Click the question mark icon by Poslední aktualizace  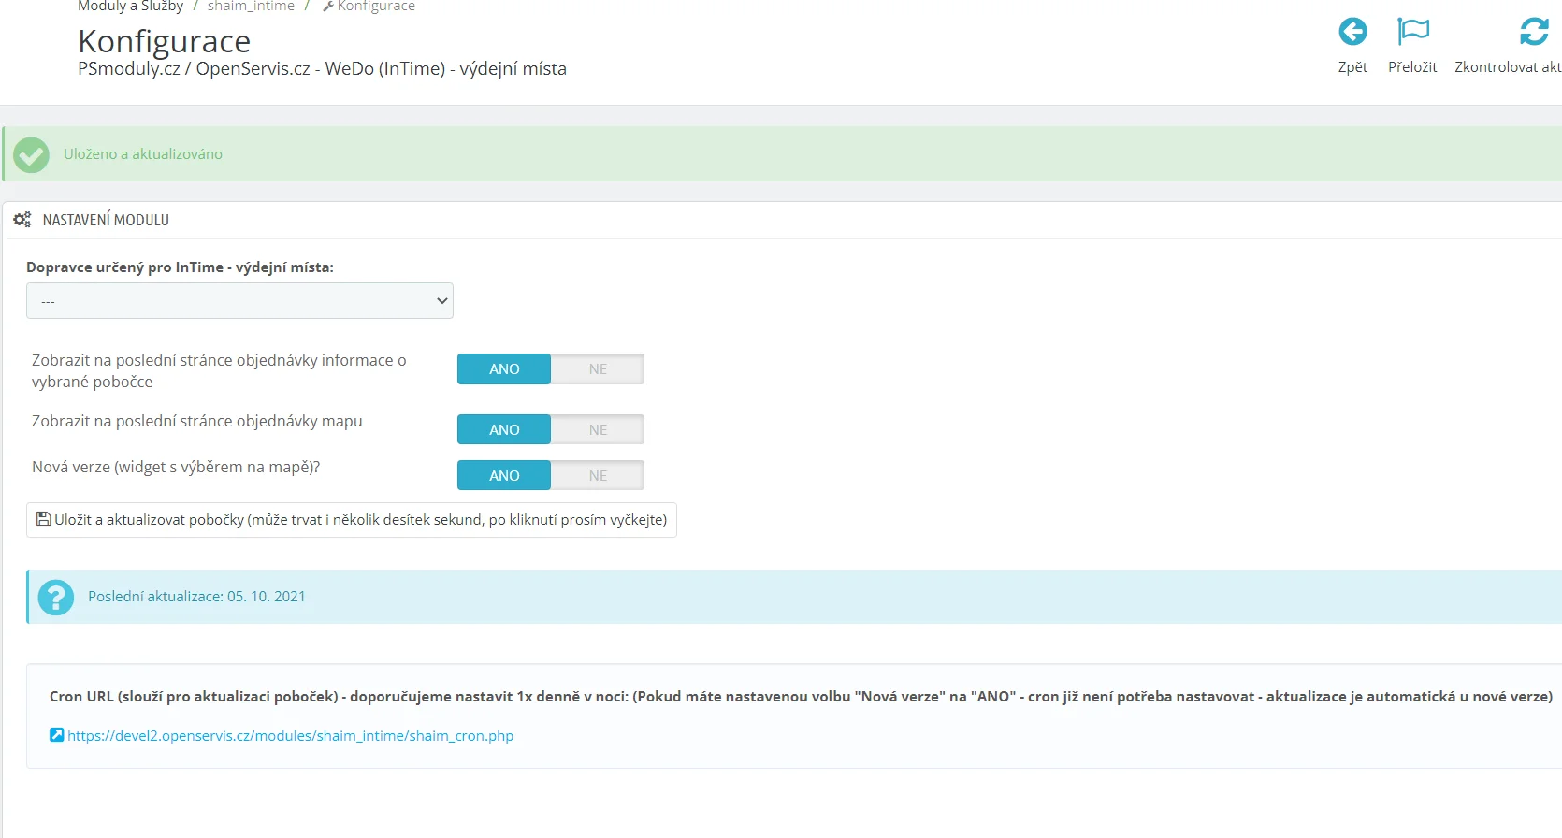point(56,597)
